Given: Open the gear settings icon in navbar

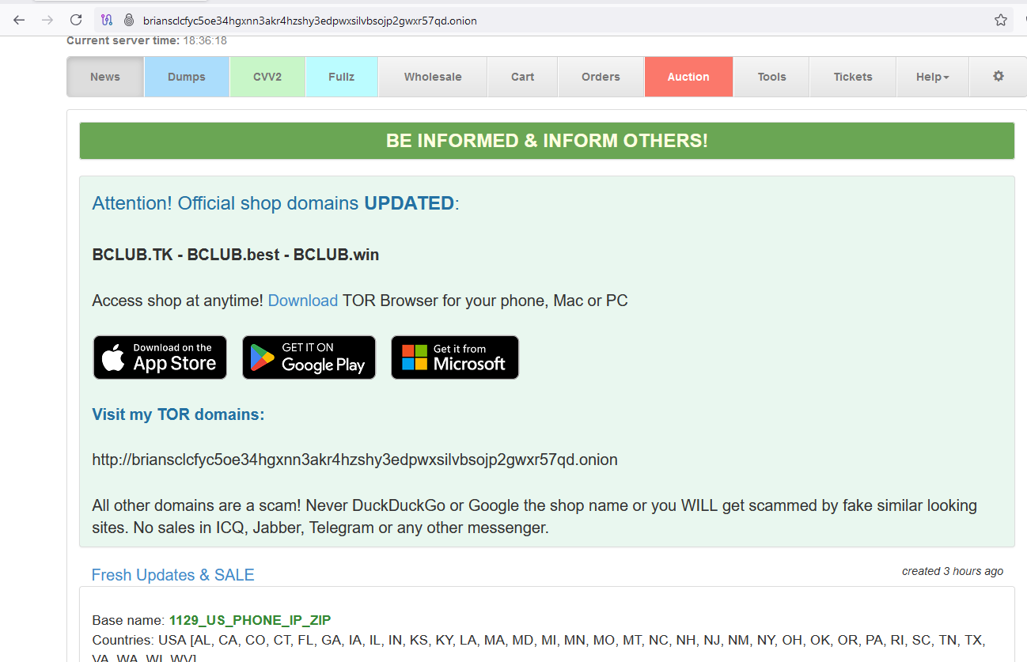Looking at the screenshot, I should (998, 77).
